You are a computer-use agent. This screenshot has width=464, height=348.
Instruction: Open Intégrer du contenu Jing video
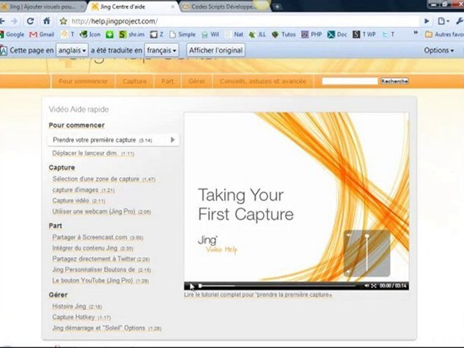point(93,248)
